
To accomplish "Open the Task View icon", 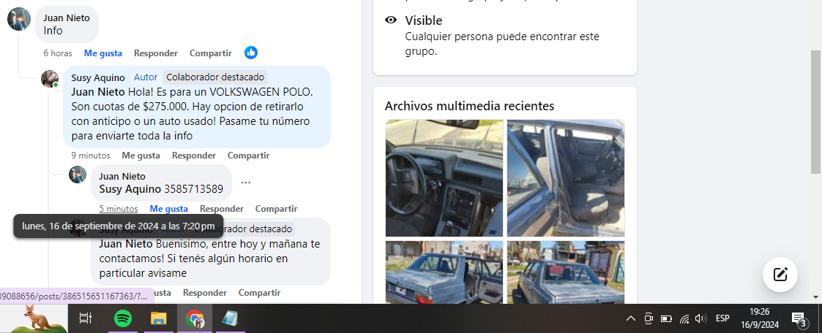I will pos(85,318).
